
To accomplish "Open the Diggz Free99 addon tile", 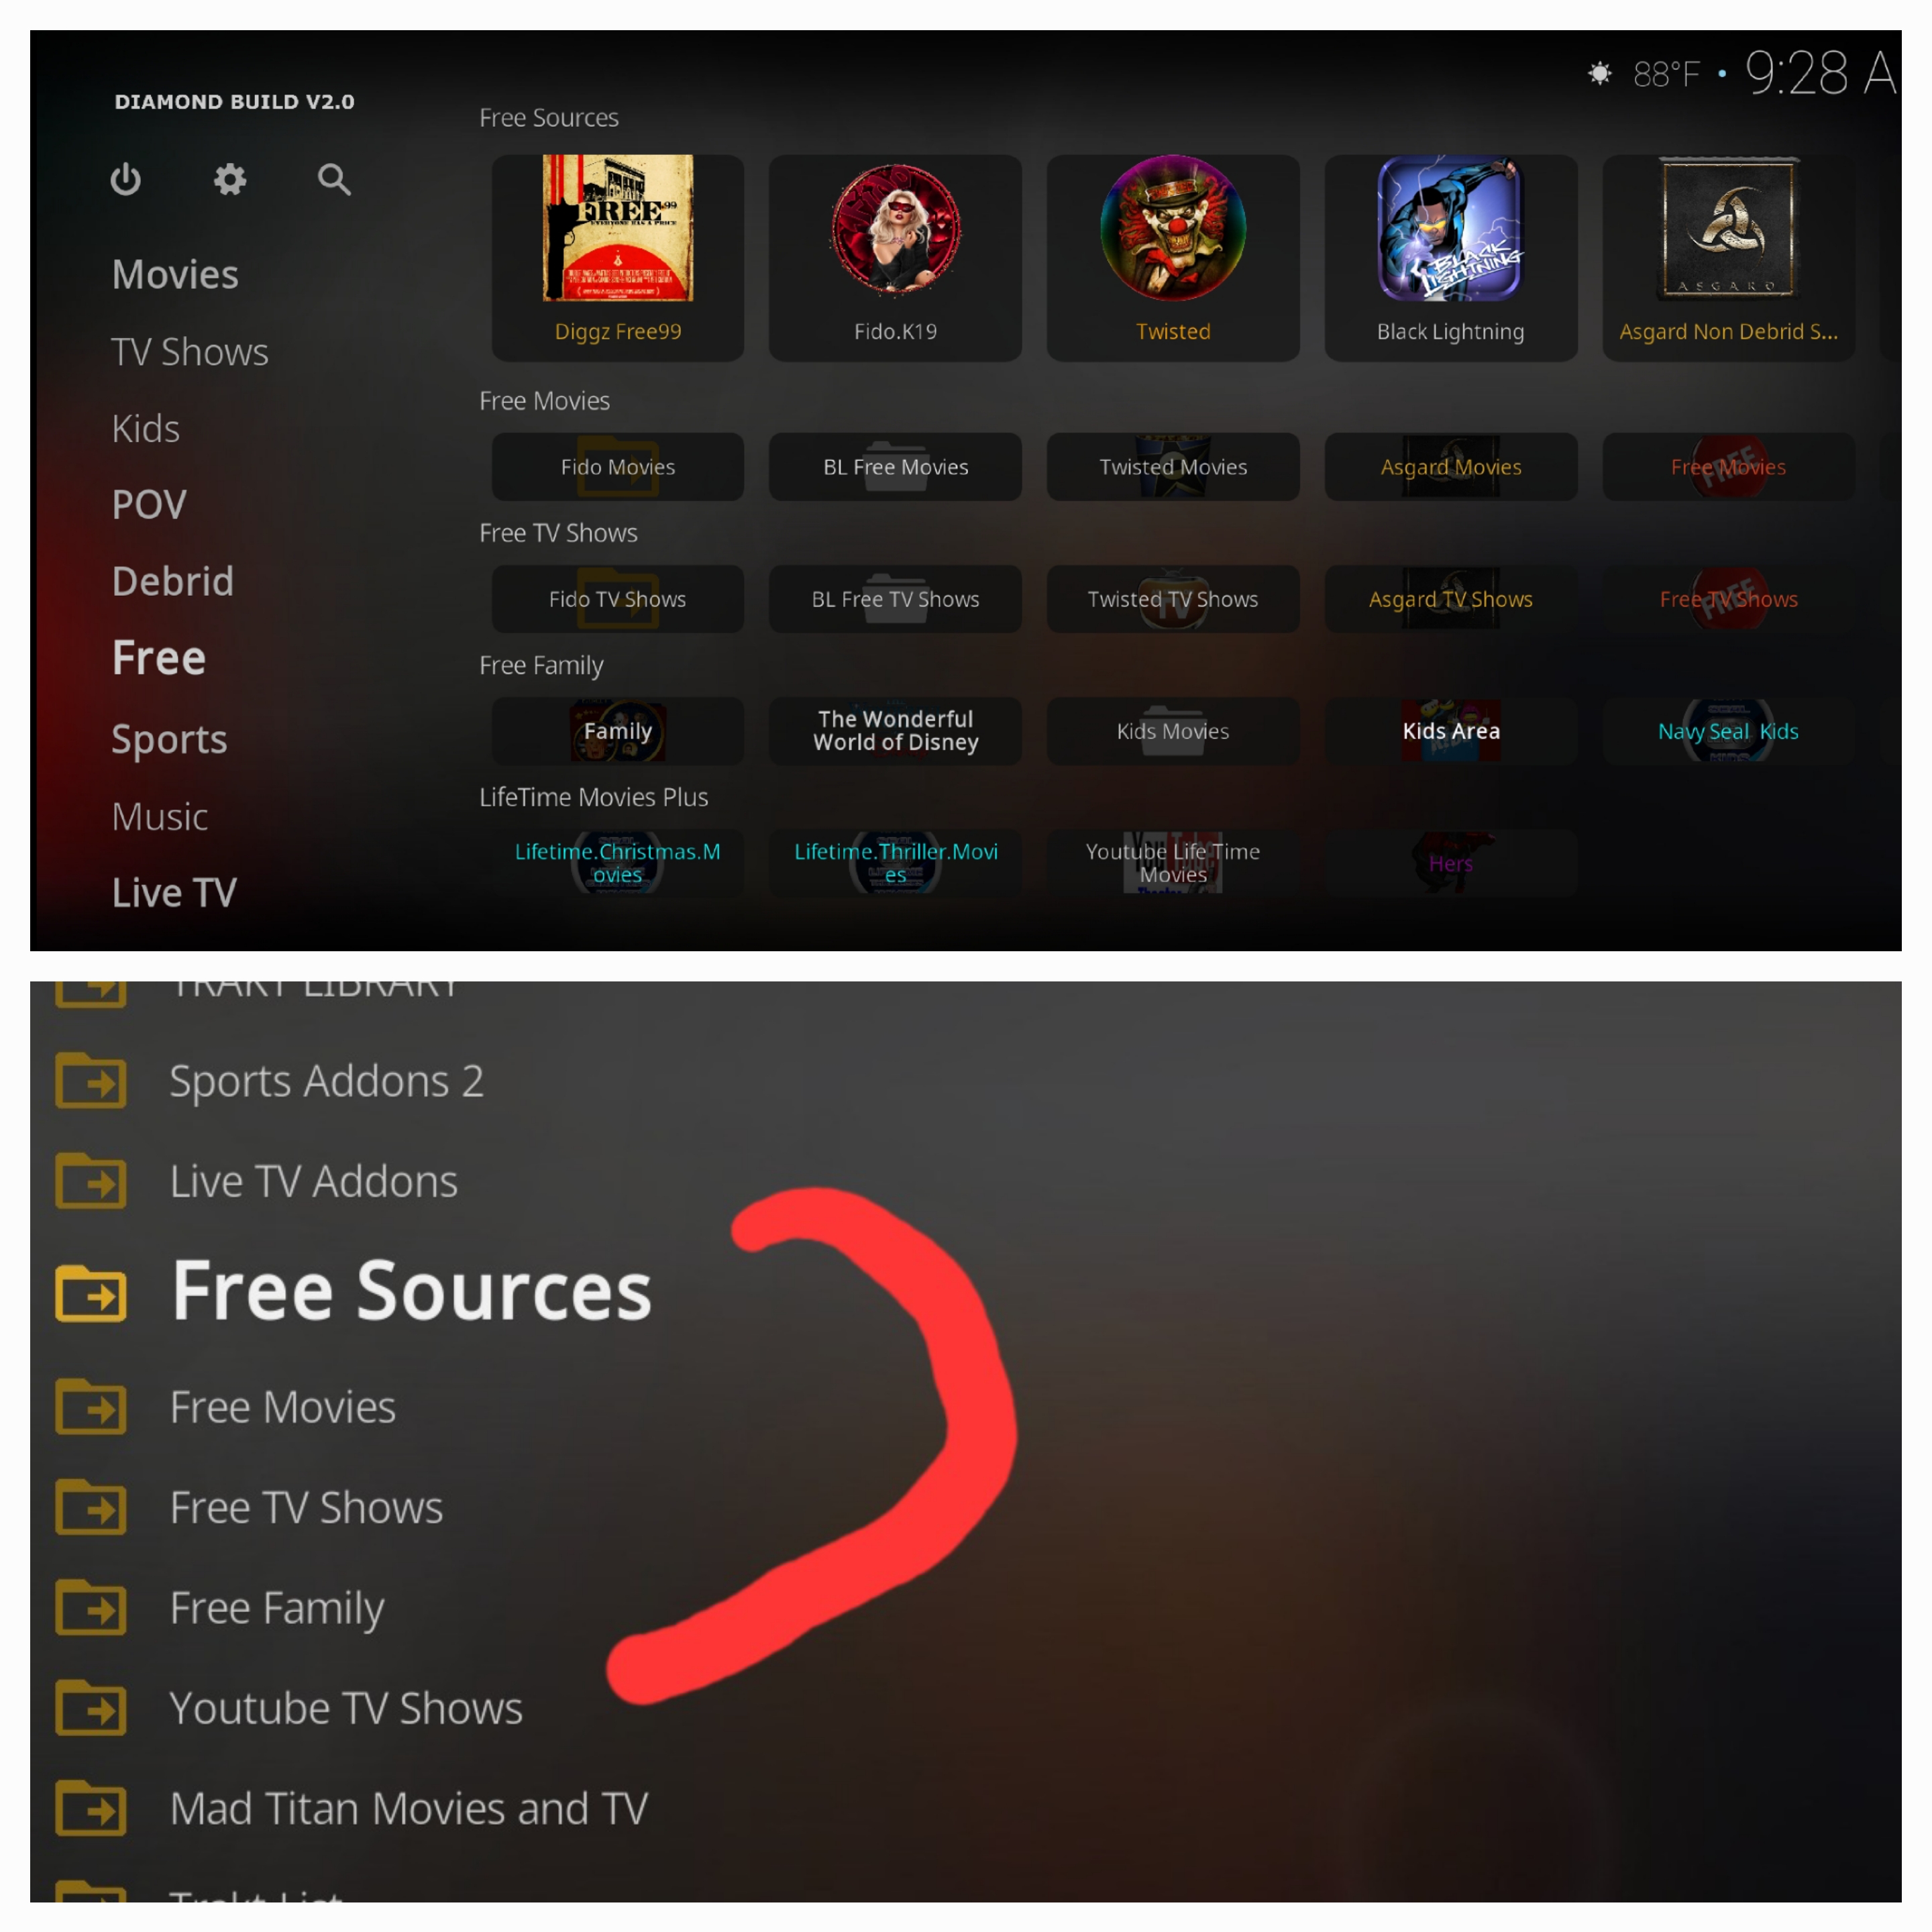I will coord(618,258).
